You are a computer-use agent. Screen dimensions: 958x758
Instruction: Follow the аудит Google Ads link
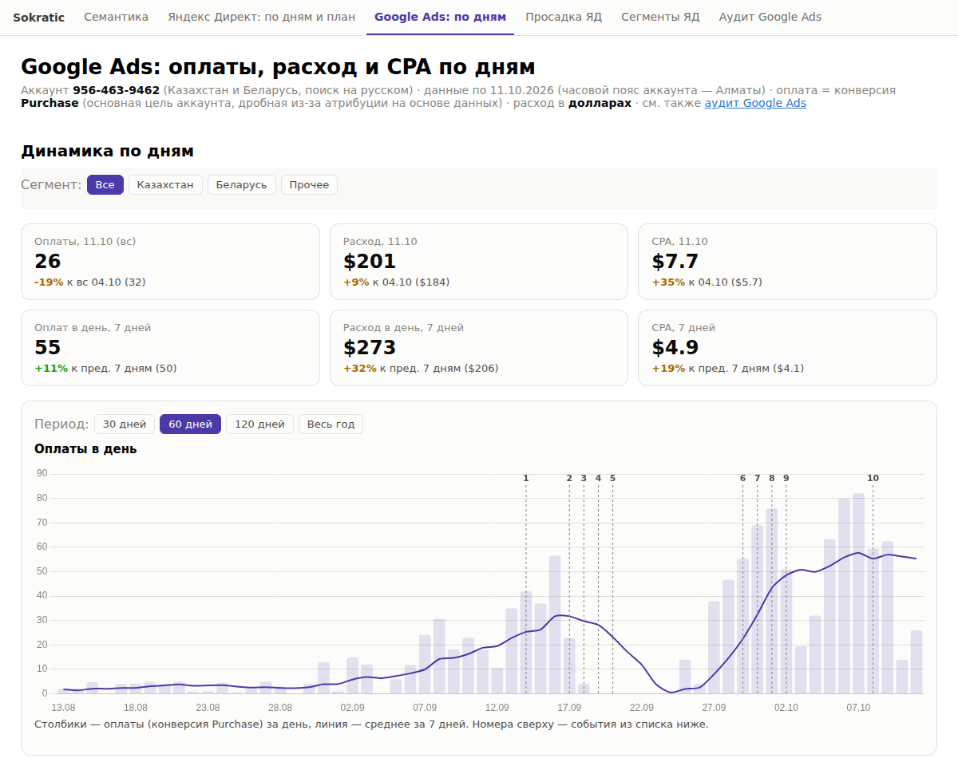tap(755, 103)
